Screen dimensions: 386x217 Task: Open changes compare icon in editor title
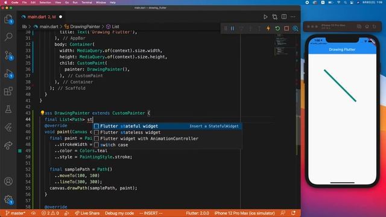point(275,17)
